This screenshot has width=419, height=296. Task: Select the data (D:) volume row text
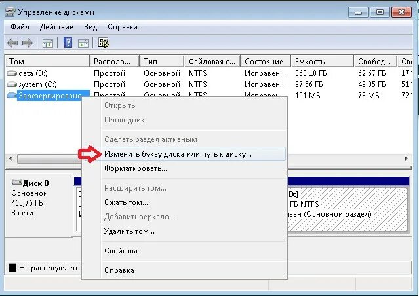pyautogui.click(x=33, y=73)
